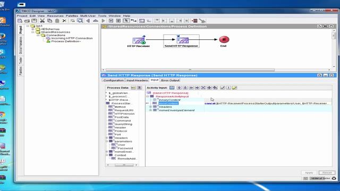Click the magnifier search icon in toolbar
Viewport: 340px width, 191px height.
(80, 21)
